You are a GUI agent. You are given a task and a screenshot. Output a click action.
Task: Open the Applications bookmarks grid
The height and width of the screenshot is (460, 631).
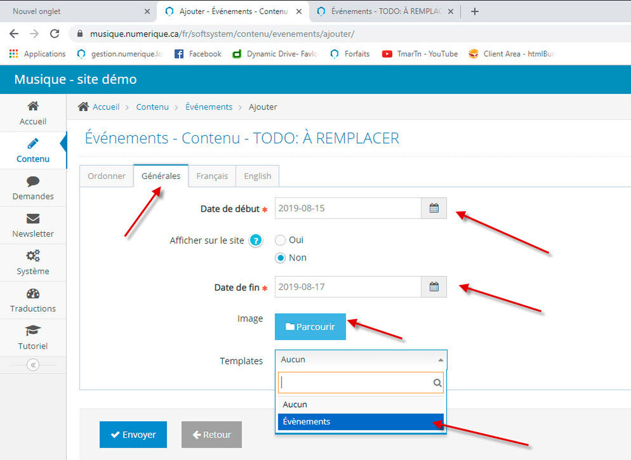point(37,54)
